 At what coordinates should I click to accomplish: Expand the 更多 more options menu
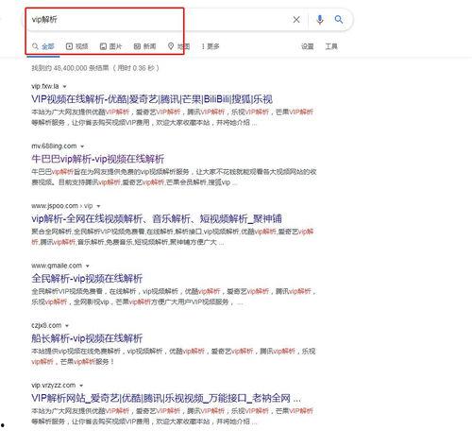pyautogui.click(x=211, y=46)
